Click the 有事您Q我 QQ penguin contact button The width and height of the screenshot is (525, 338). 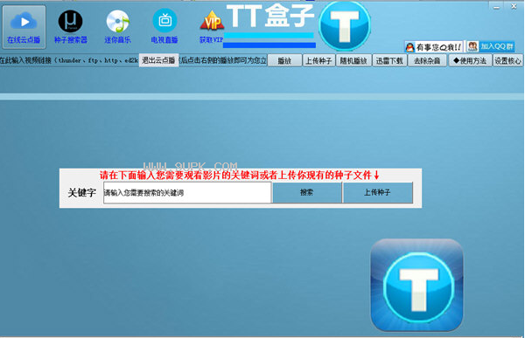[x=434, y=47]
